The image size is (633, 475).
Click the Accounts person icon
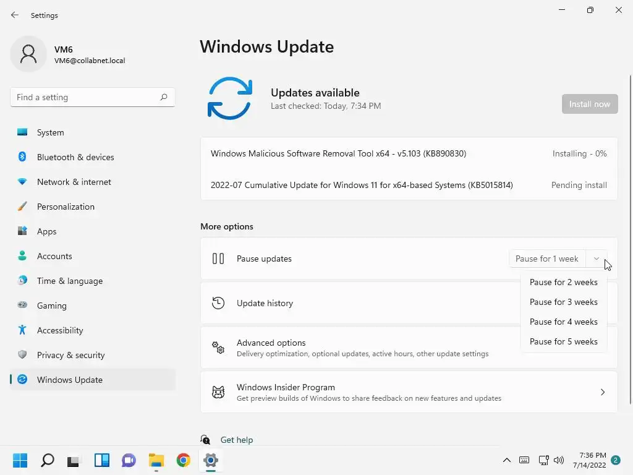pos(22,255)
